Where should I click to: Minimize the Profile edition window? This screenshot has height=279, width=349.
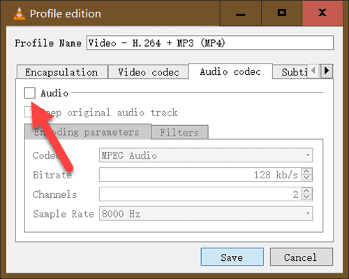pyautogui.click(x=240, y=13)
